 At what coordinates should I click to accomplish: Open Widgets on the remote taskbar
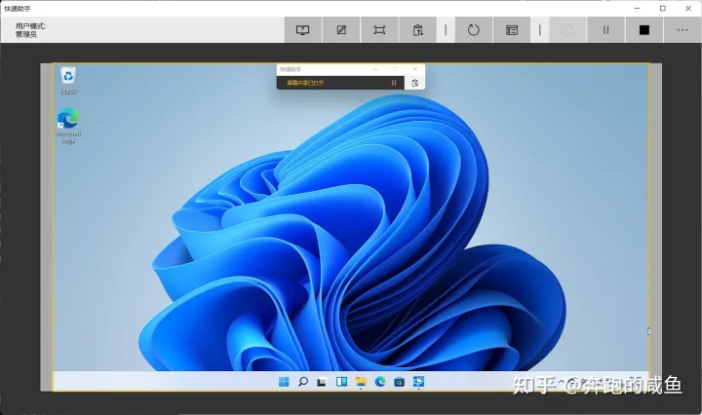click(x=341, y=382)
